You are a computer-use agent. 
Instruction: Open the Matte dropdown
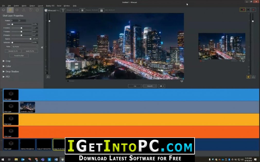pos(24,47)
